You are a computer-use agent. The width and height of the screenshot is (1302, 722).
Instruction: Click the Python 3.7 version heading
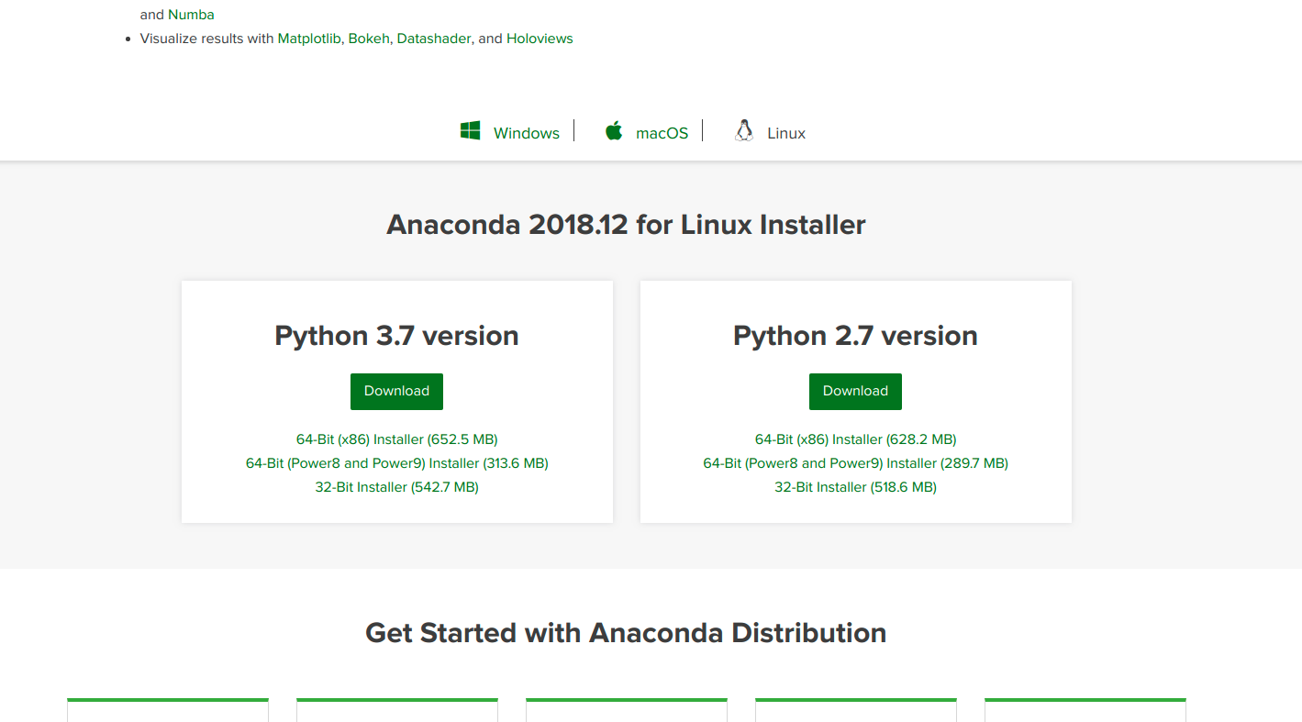click(397, 336)
